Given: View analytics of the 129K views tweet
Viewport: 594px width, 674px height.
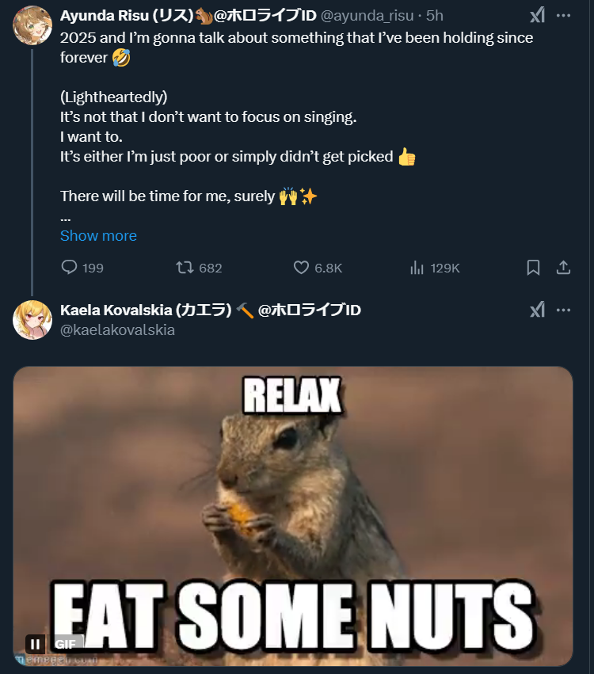Looking at the screenshot, I should [x=417, y=268].
